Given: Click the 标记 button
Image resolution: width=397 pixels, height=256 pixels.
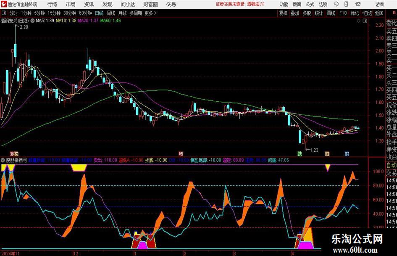Looking at the screenshot, I should (x=355, y=13).
